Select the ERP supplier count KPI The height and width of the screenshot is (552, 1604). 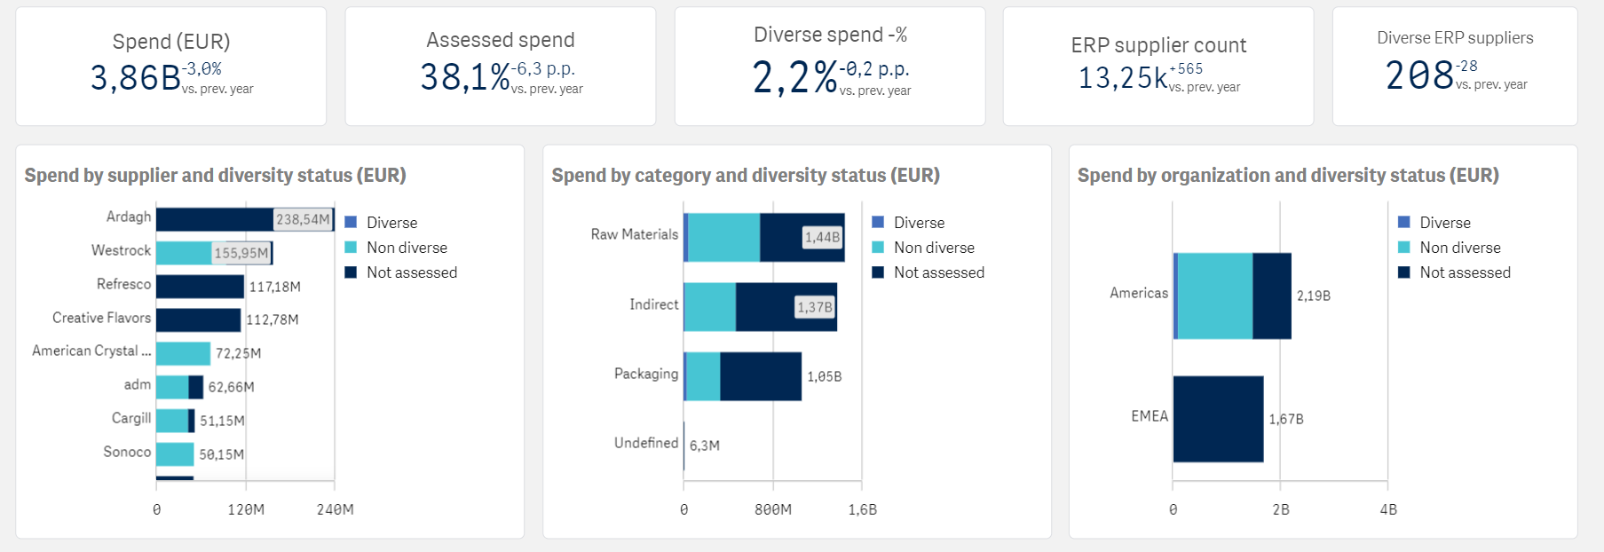coord(1158,67)
